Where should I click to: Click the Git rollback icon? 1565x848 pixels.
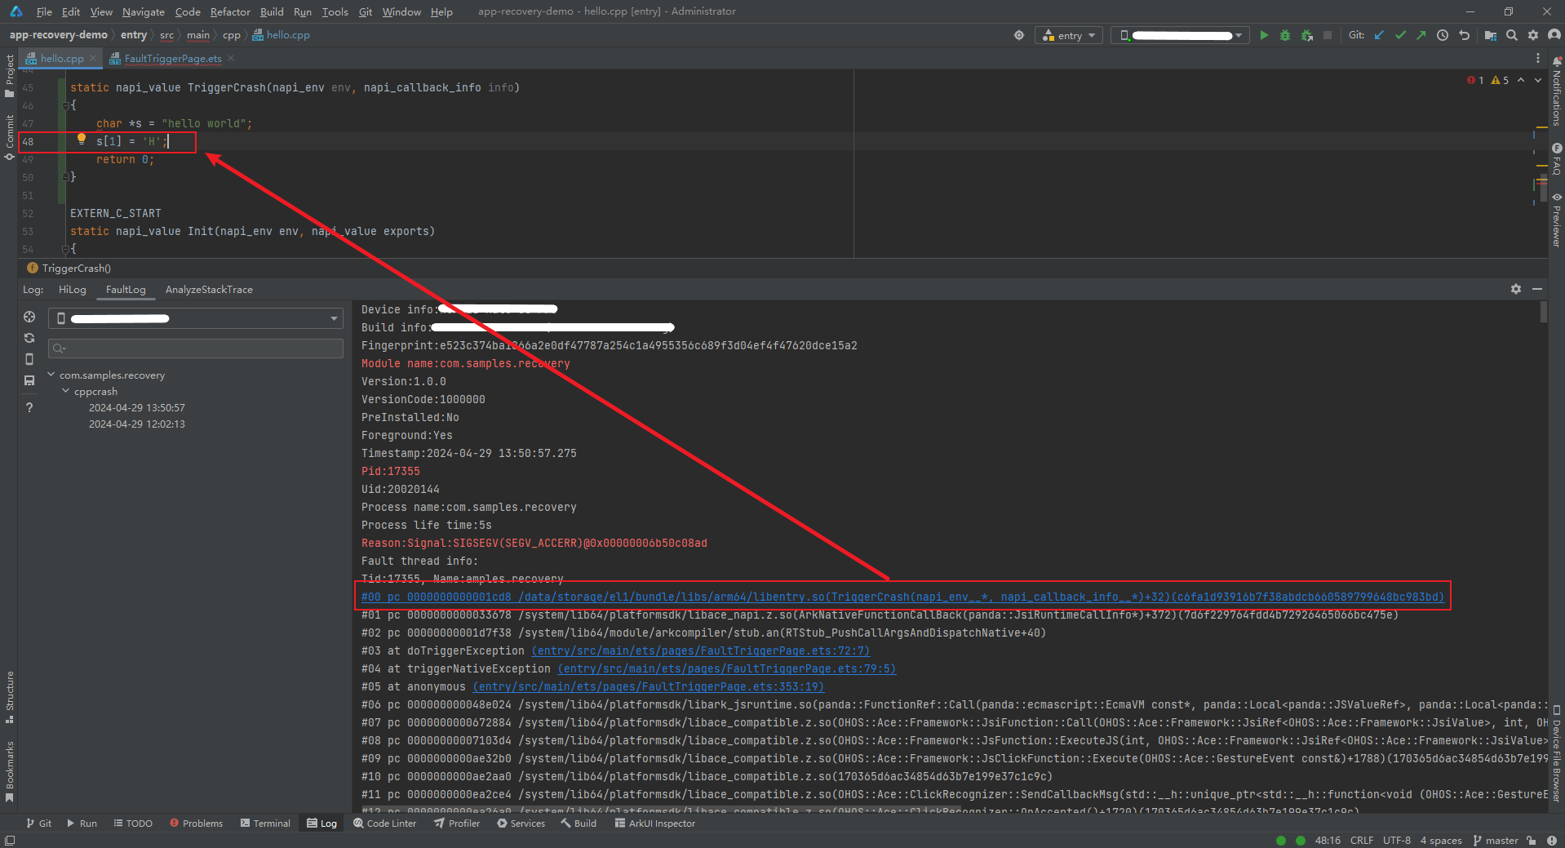tap(1465, 35)
